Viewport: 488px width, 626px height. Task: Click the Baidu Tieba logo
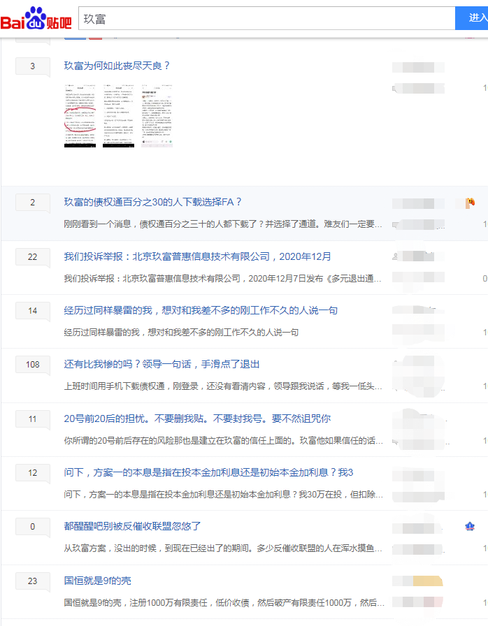(x=36, y=18)
